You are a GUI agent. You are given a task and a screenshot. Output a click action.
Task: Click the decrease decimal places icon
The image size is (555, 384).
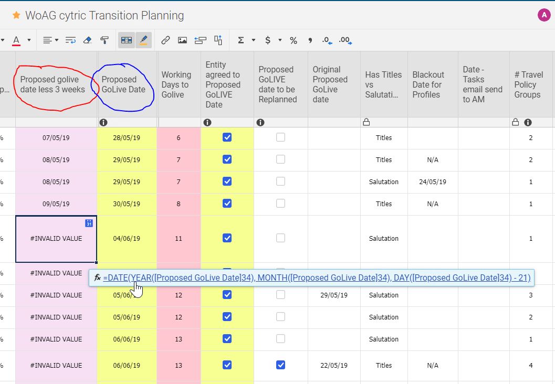click(326, 40)
